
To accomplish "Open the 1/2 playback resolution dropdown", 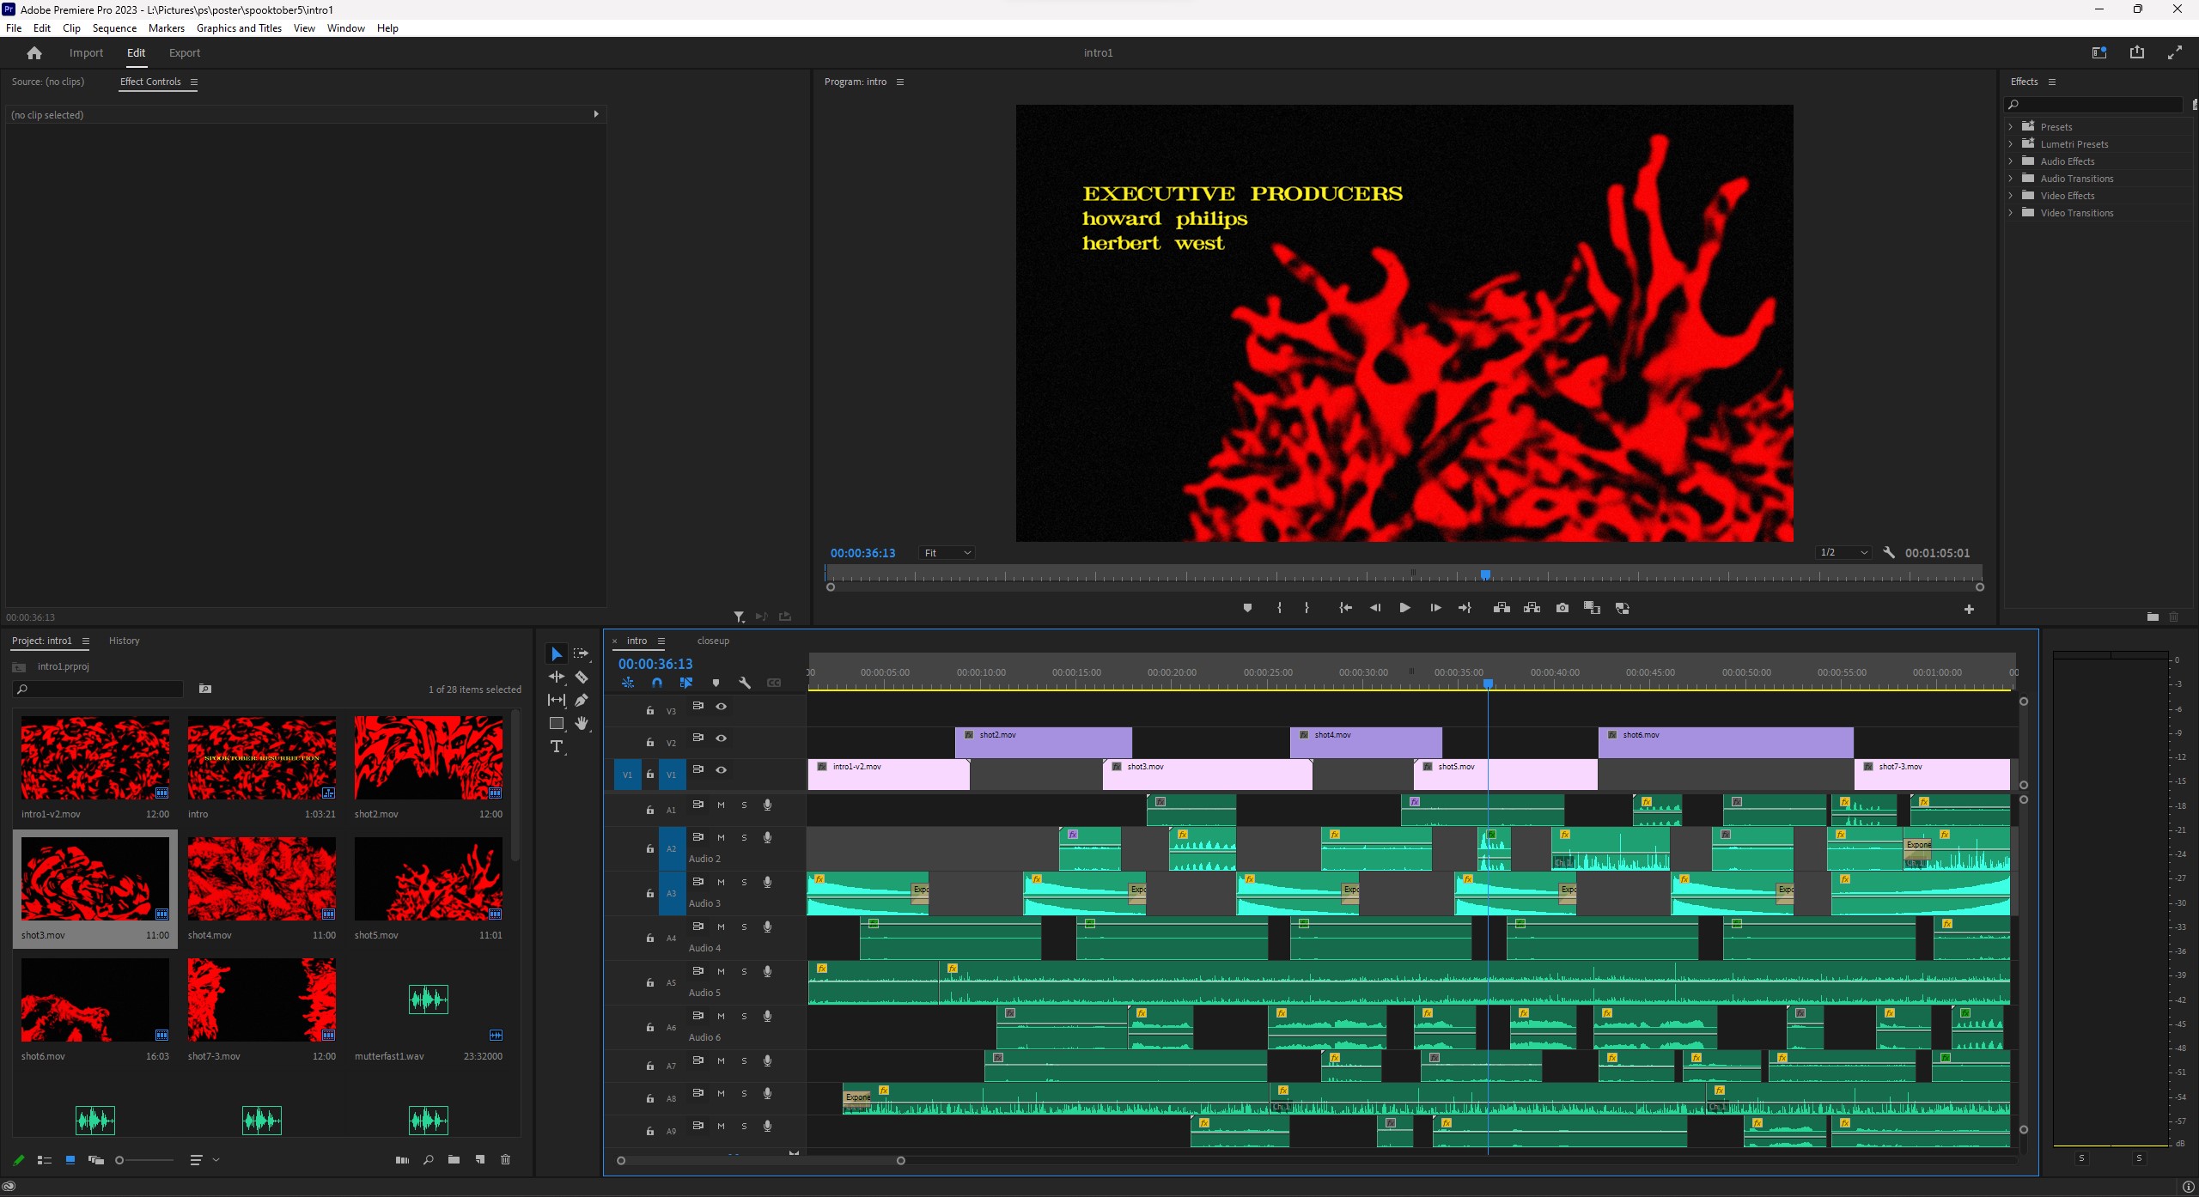I will pos(1843,552).
